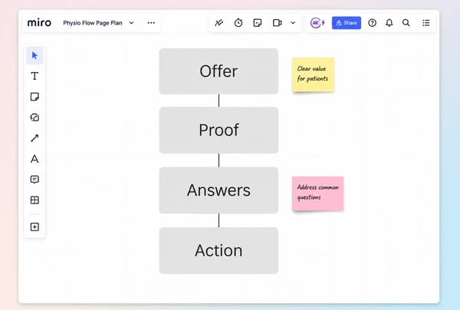Select the Answers box
460x310 pixels.
pyautogui.click(x=219, y=190)
